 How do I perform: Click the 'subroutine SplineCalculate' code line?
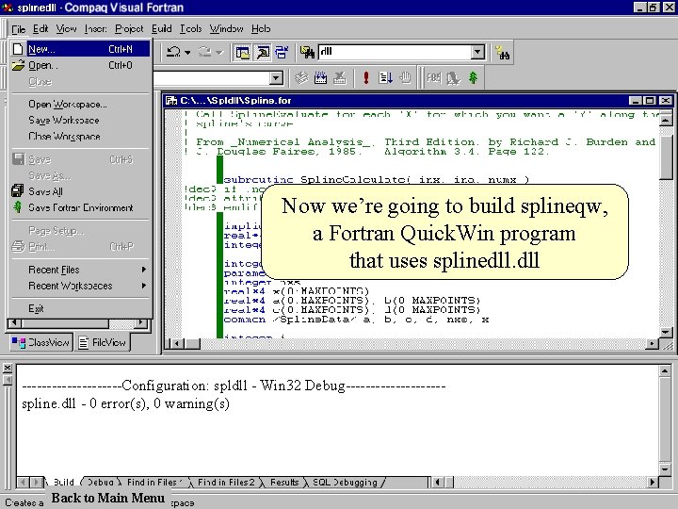click(x=376, y=179)
